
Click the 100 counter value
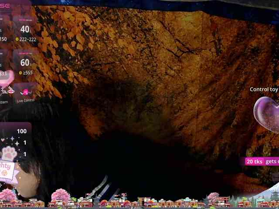21,131
